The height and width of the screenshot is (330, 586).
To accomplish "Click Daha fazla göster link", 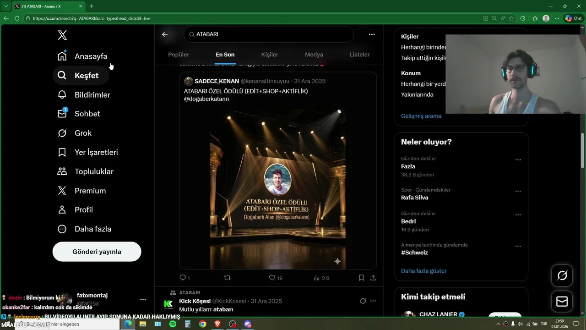I will [424, 271].
